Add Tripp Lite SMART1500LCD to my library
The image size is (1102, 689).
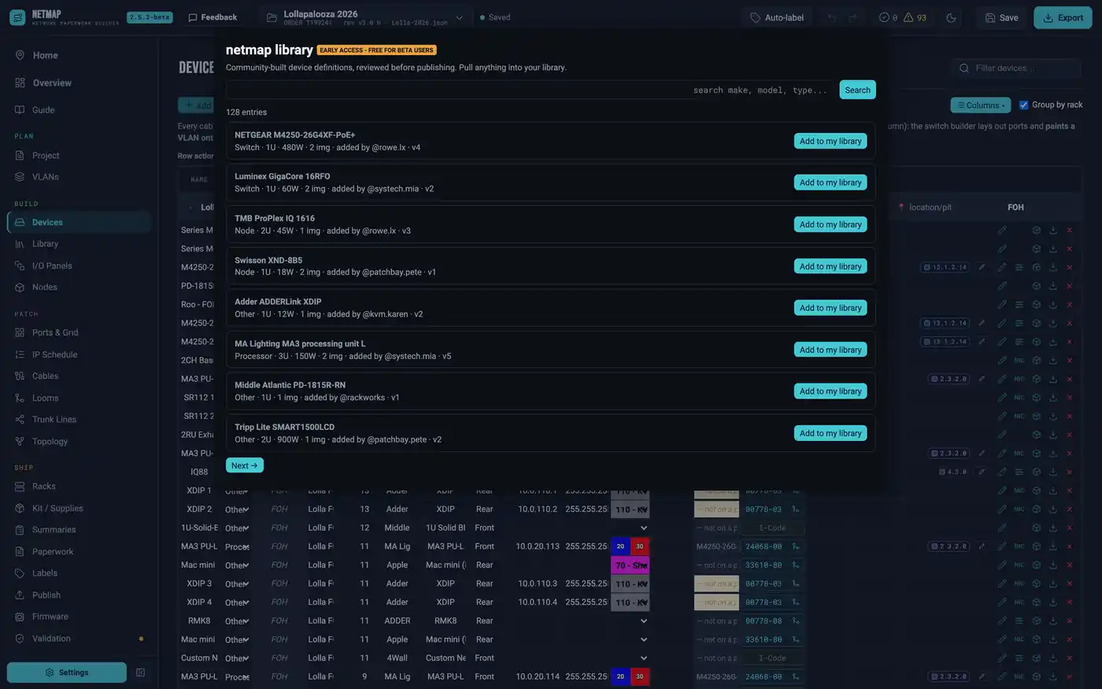(830, 433)
